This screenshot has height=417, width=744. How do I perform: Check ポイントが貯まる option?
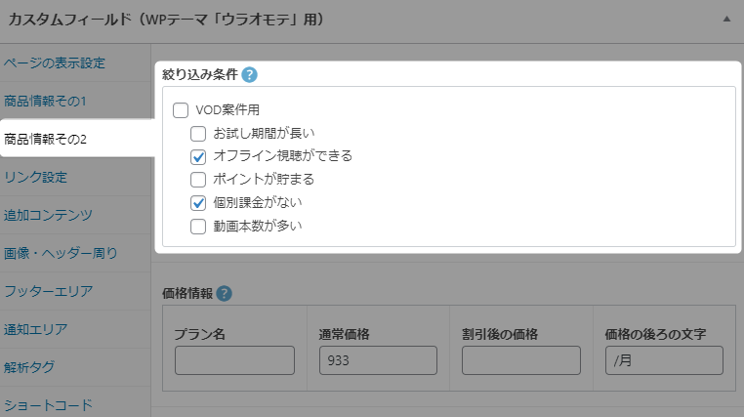[x=198, y=180]
